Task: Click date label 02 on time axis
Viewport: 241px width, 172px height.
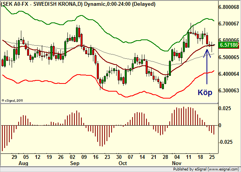Action: tap(72, 157)
